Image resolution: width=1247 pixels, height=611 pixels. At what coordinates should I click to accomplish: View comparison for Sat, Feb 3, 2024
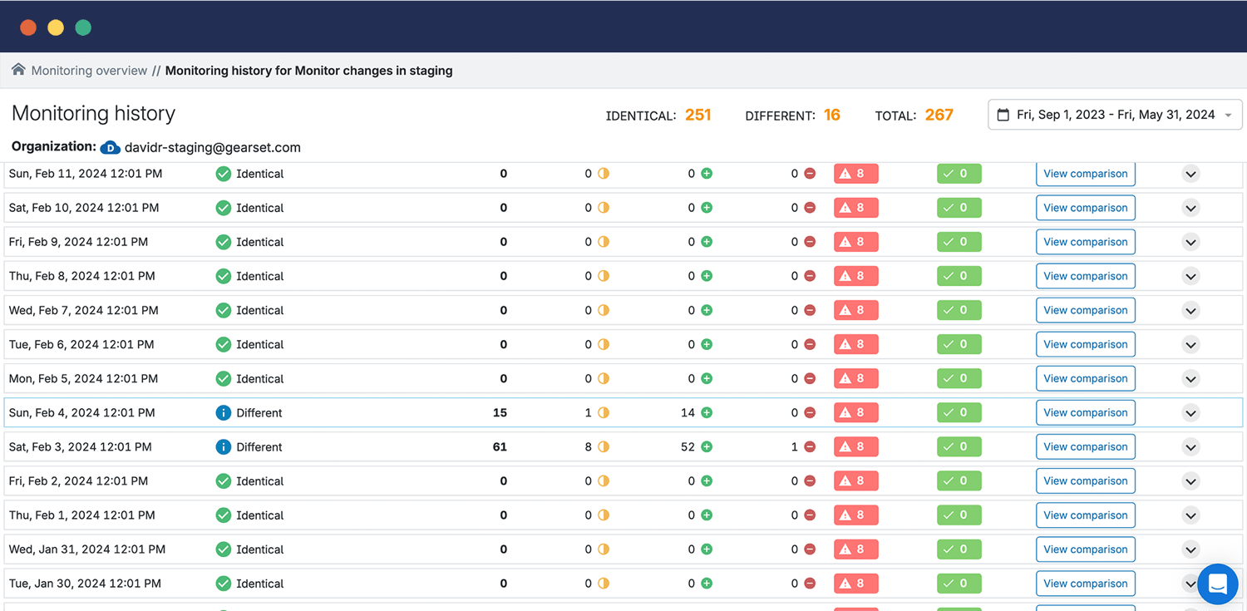(x=1085, y=447)
